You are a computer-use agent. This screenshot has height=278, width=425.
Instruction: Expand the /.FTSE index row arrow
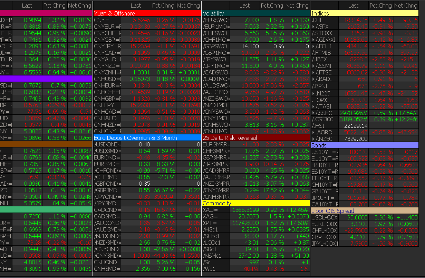pos(313,73)
